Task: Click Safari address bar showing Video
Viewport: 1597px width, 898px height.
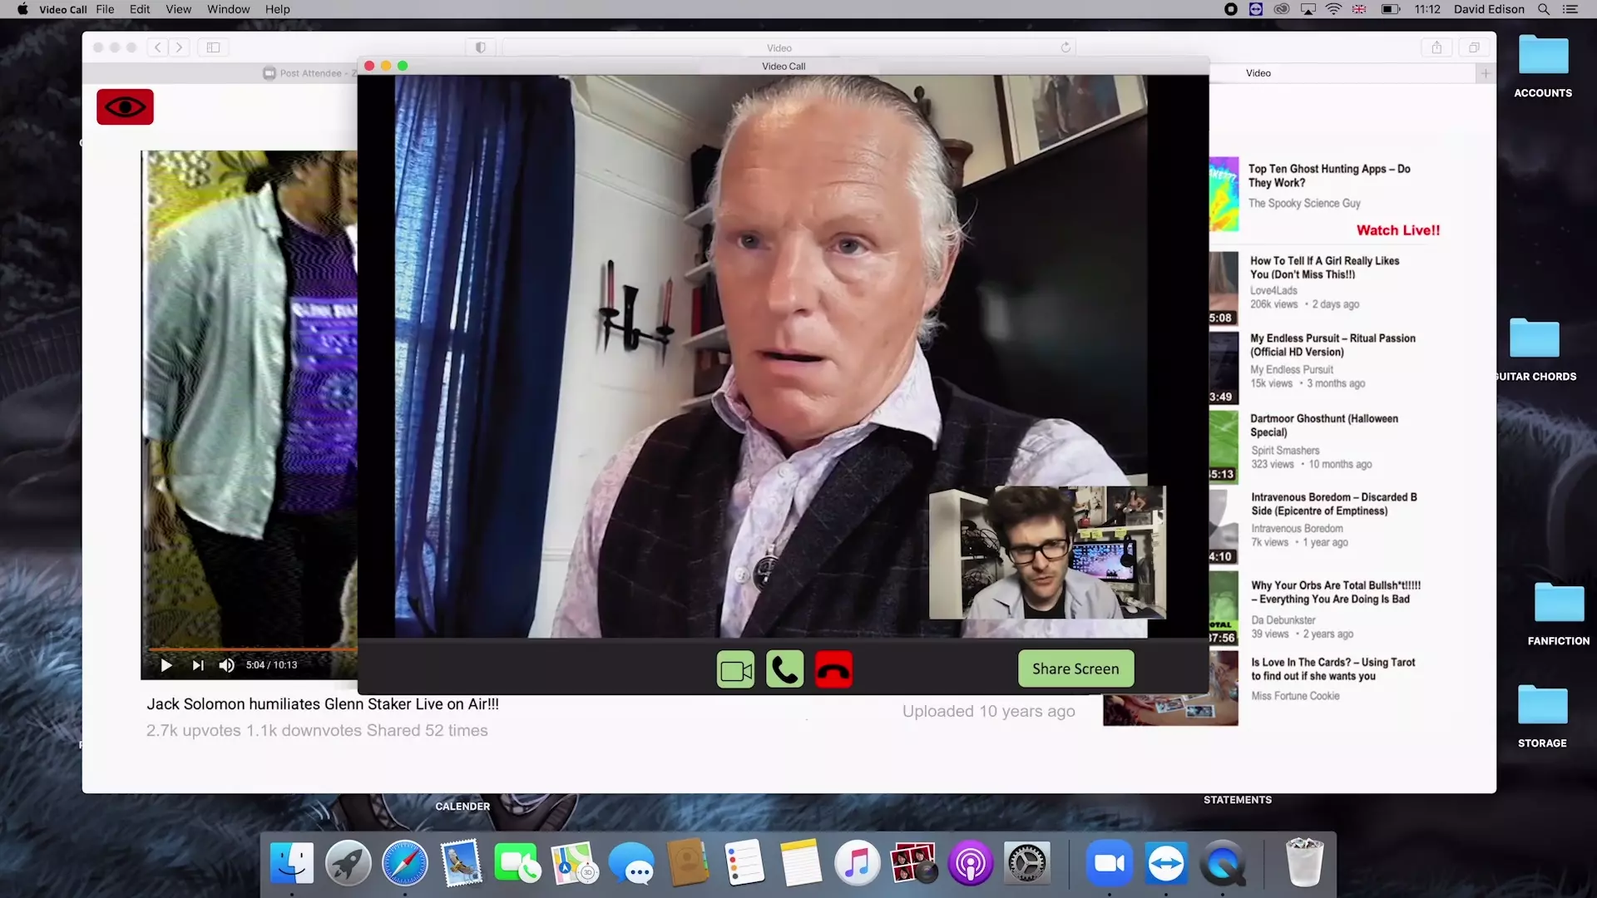Action: point(779,47)
